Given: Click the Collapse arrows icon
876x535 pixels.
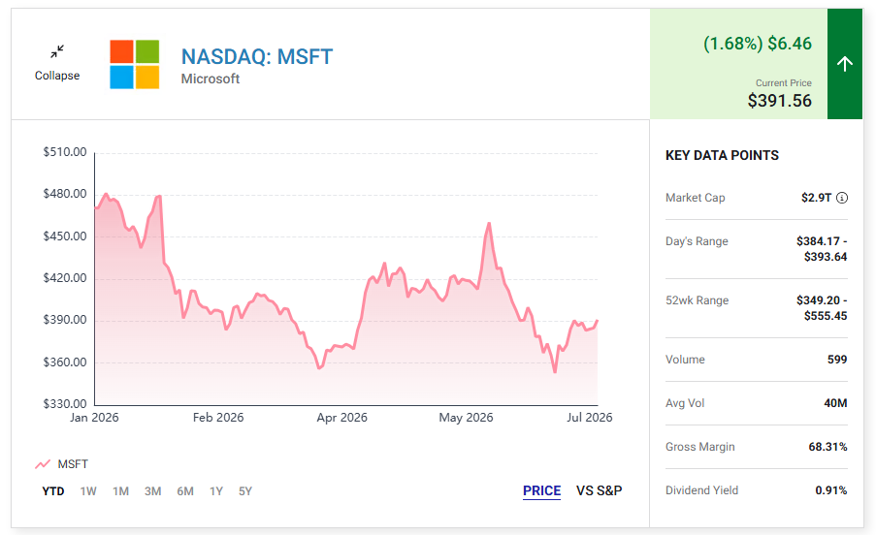Looking at the screenshot, I should pyautogui.click(x=57, y=52).
